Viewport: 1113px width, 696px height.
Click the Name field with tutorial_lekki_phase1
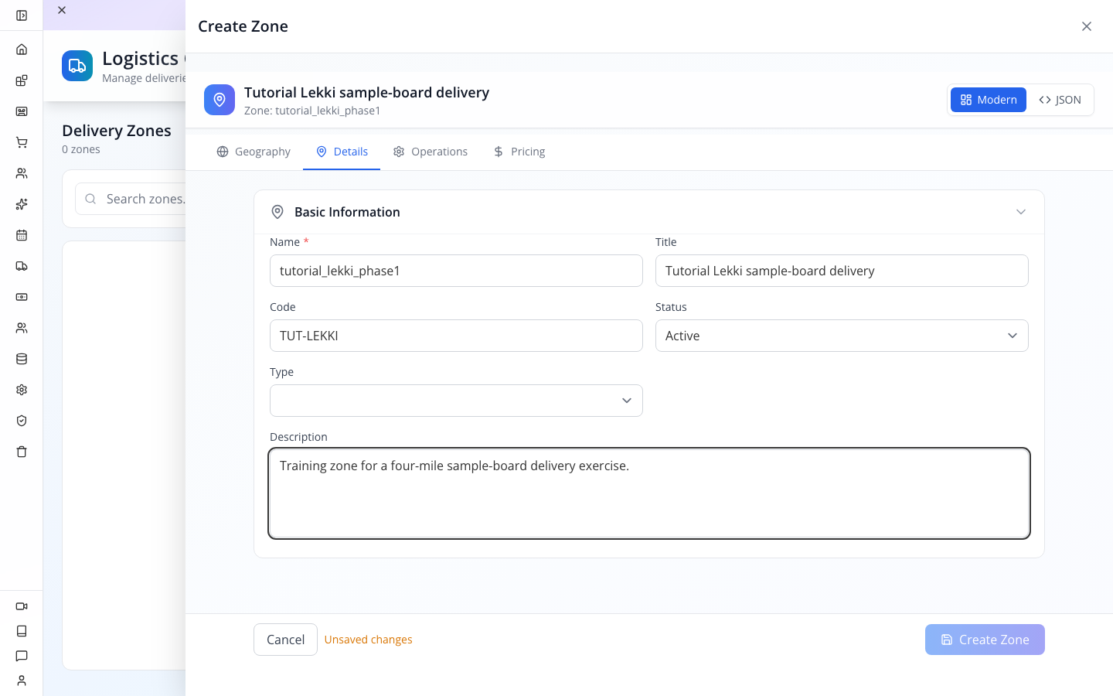point(456,271)
